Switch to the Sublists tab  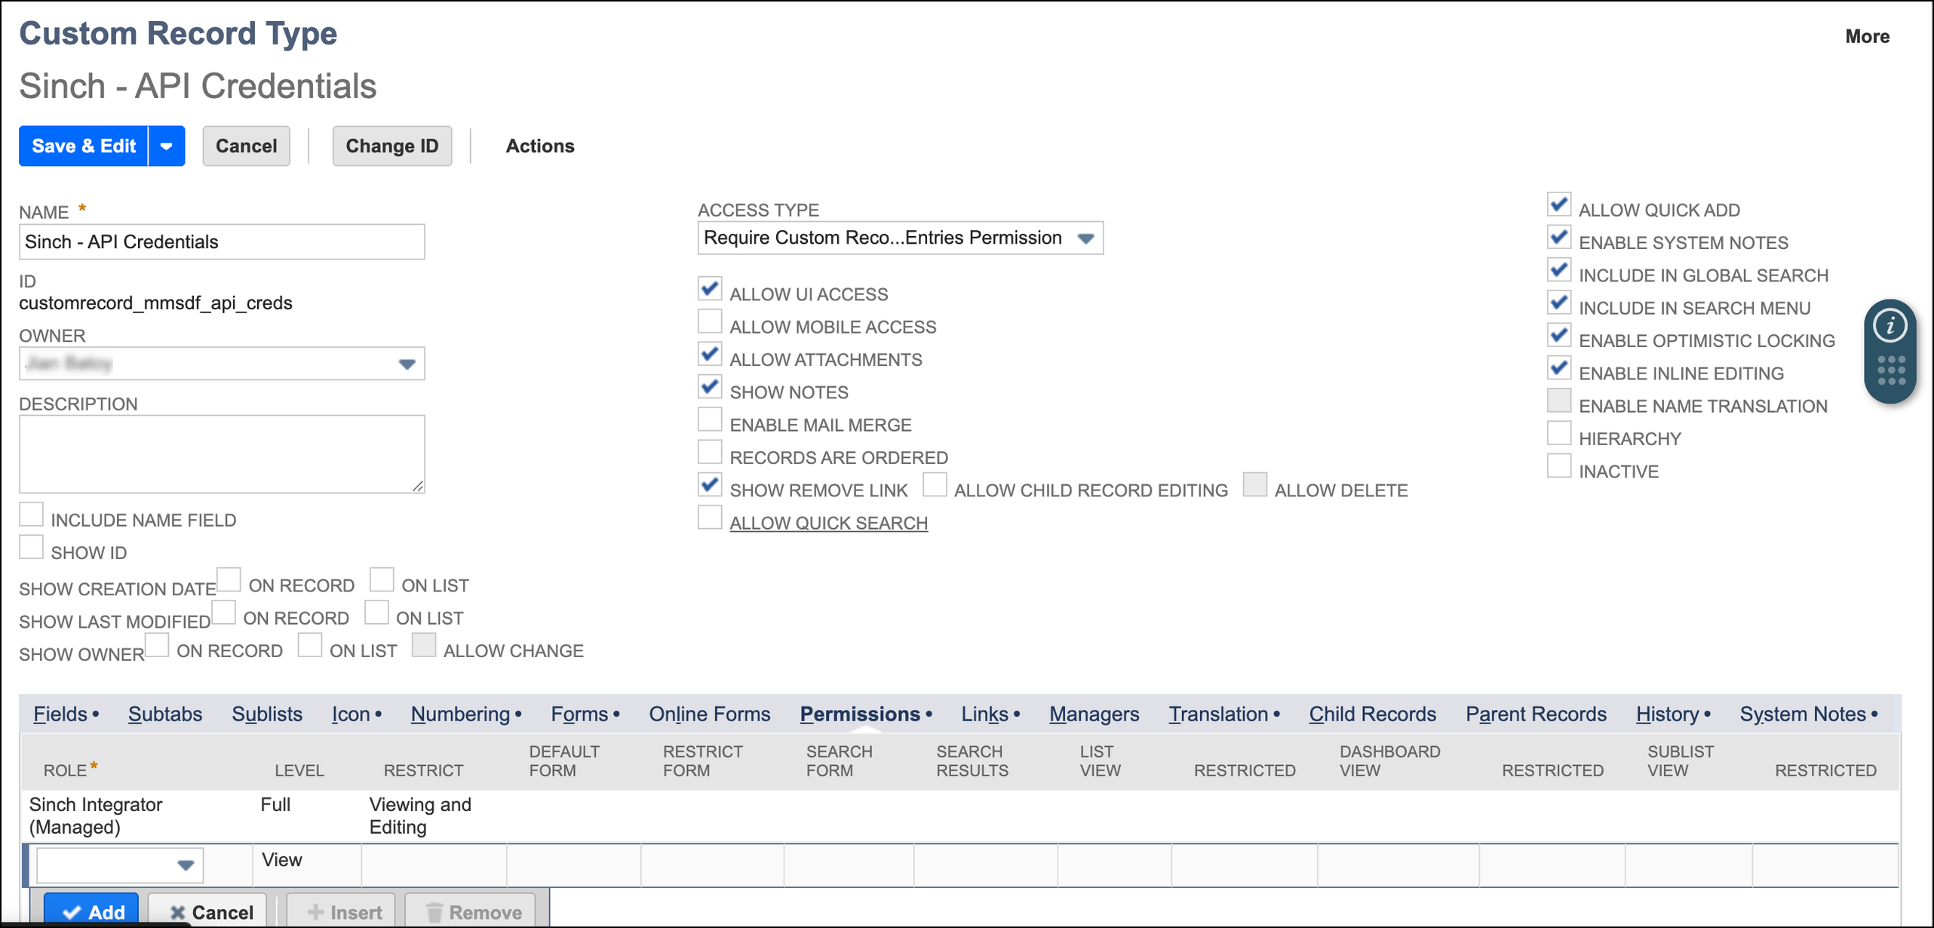point(267,714)
